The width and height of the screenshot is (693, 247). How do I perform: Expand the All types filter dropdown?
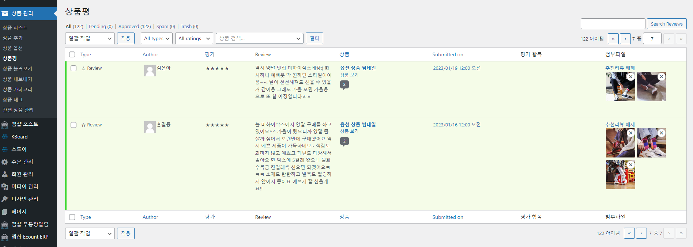click(157, 38)
